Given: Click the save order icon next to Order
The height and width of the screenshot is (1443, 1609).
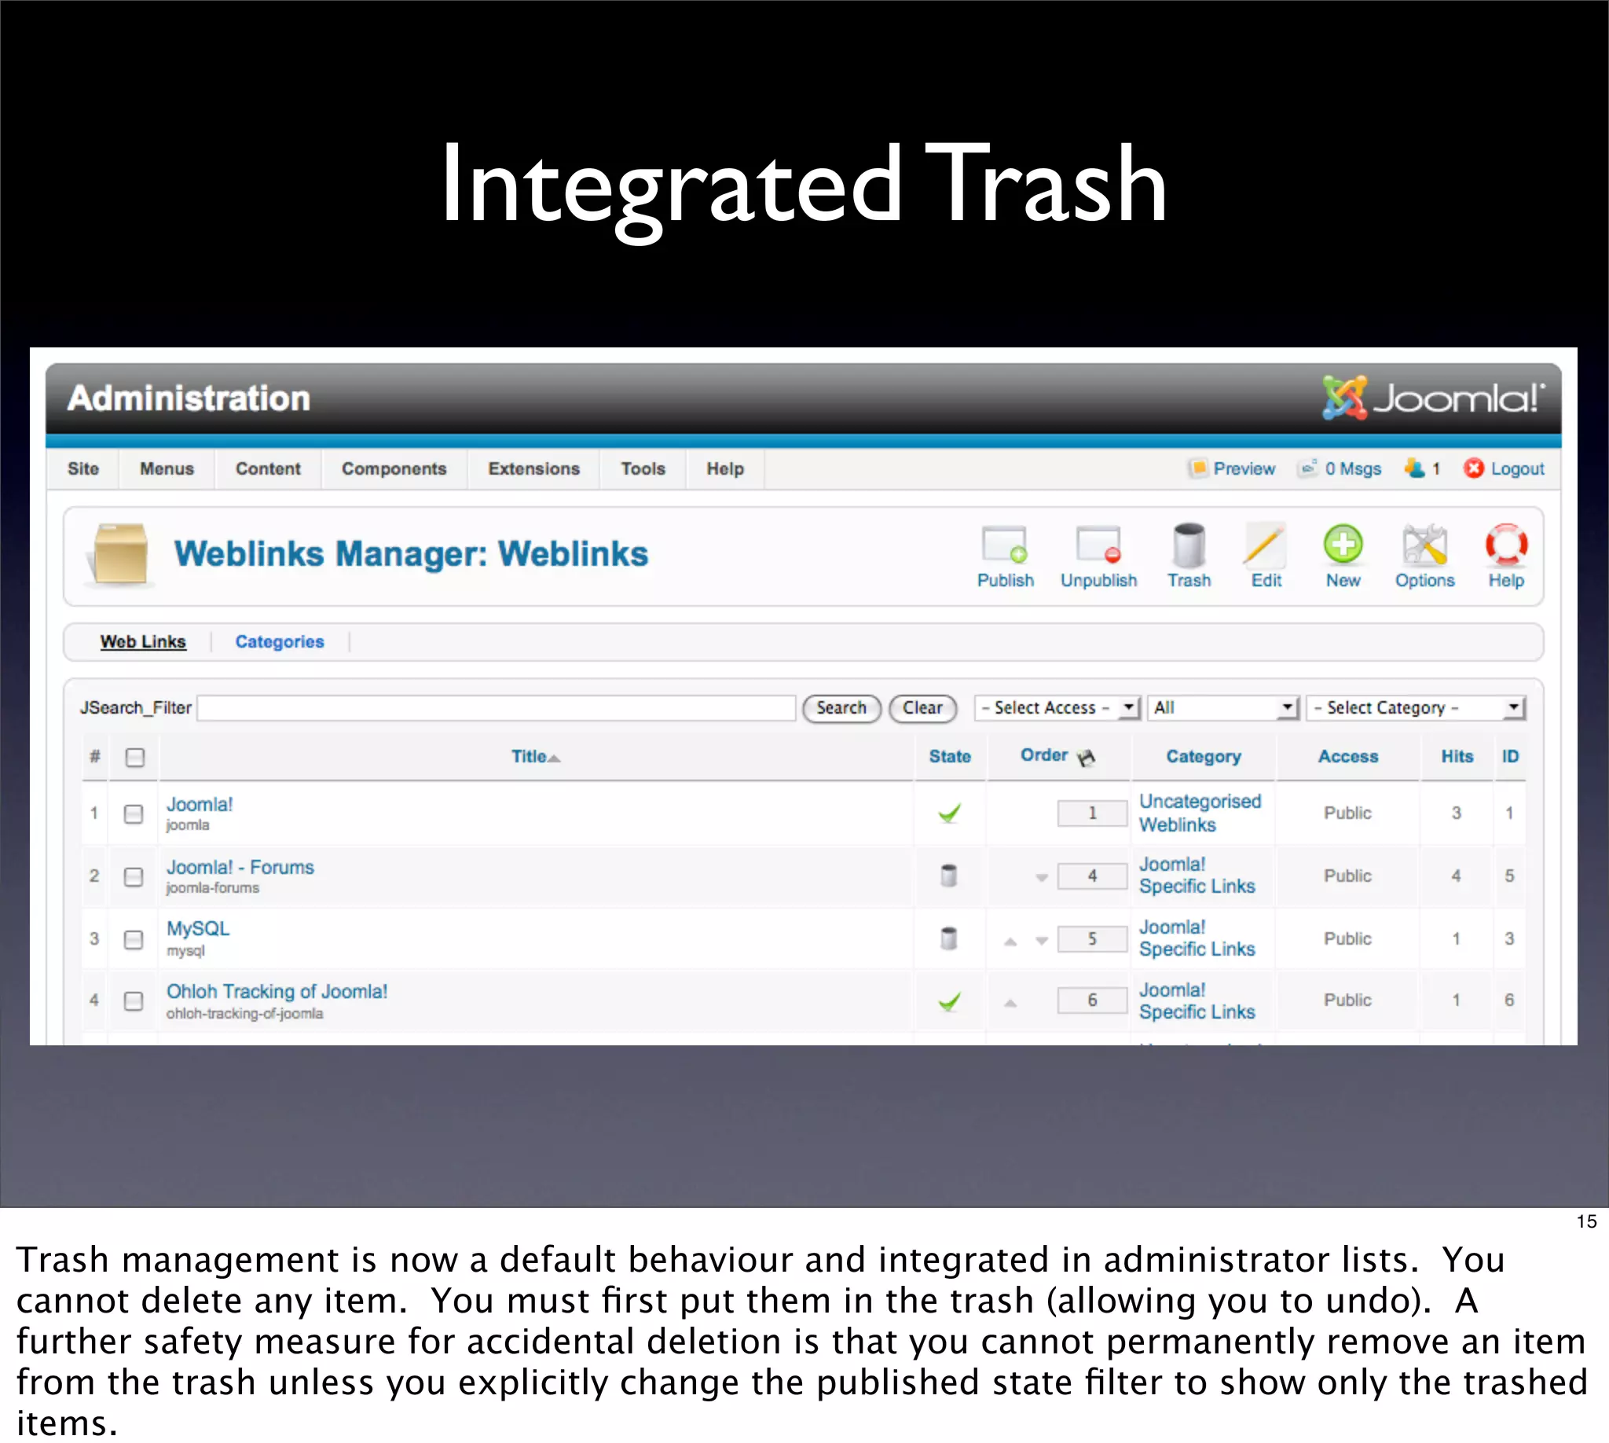Looking at the screenshot, I should click(x=1087, y=757).
